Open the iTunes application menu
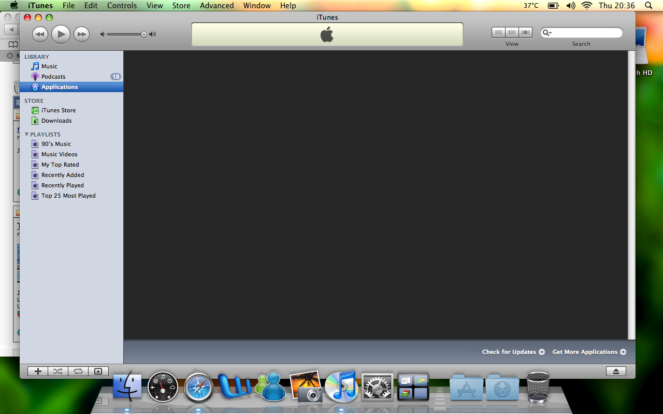Viewport: 663px width, 414px height. click(x=40, y=6)
